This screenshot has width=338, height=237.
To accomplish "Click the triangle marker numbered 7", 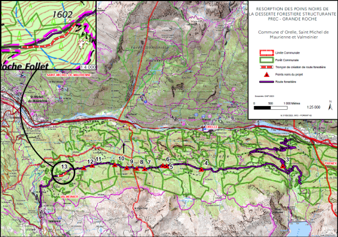I will 145,169.
